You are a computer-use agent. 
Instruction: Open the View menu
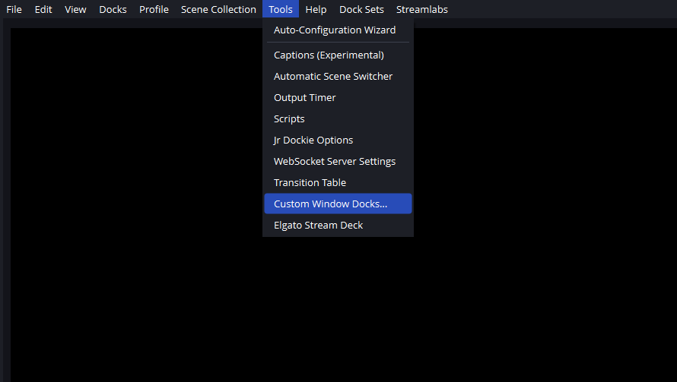coord(75,10)
